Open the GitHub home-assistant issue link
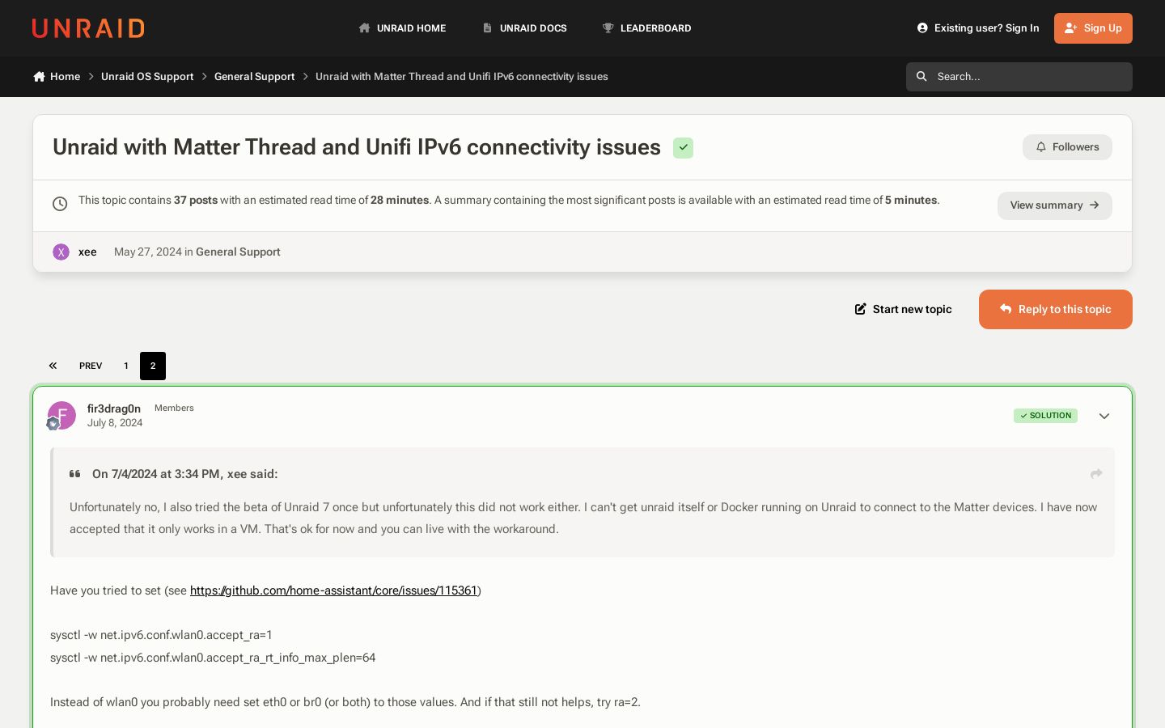This screenshot has width=1165, height=728. coord(334,590)
